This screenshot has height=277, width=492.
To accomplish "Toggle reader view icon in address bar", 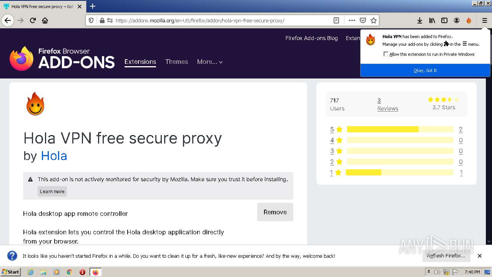I will coord(336,20).
